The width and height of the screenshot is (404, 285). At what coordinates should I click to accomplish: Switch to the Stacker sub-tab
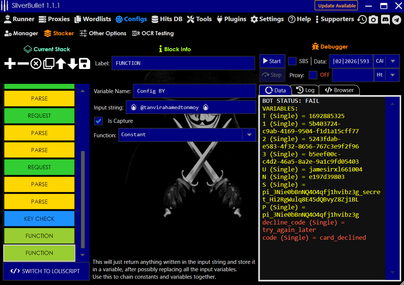tap(59, 33)
